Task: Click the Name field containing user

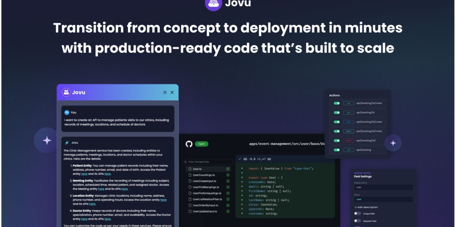Action: coord(383,199)
